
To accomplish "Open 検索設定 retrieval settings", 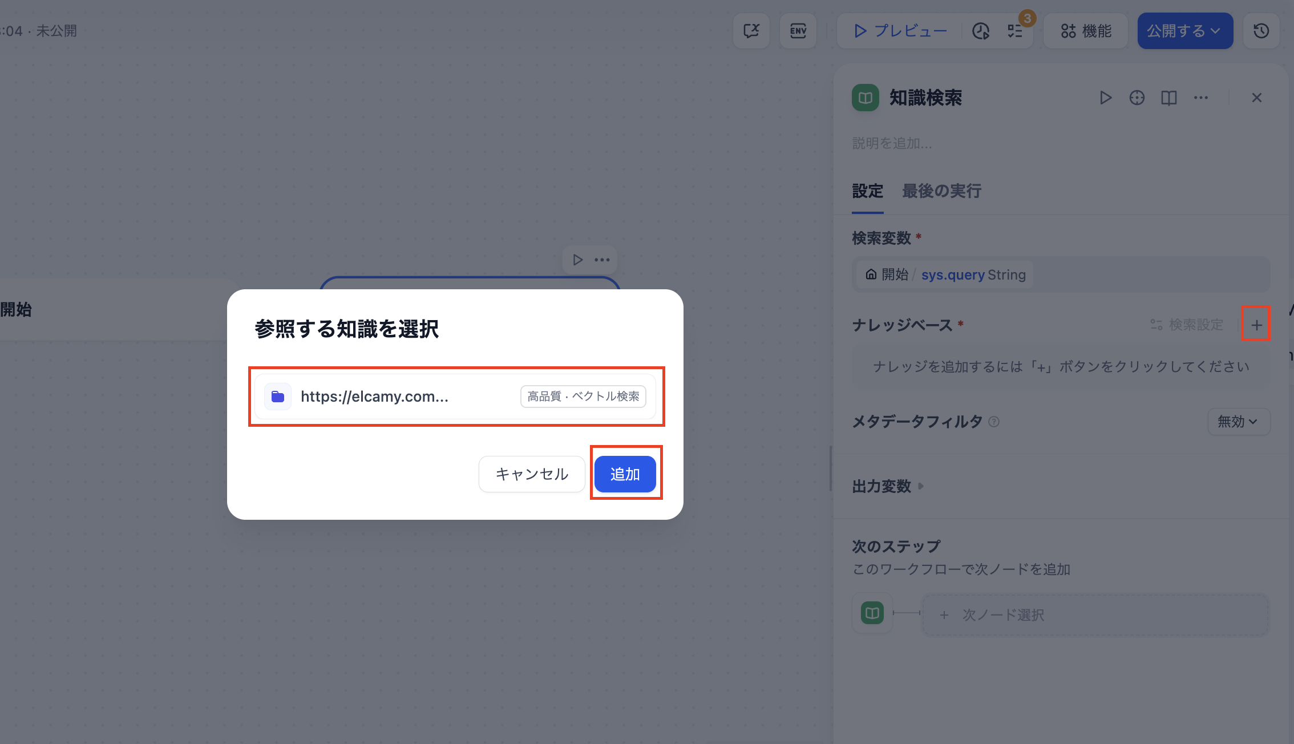I will (x=1186, y=324).
